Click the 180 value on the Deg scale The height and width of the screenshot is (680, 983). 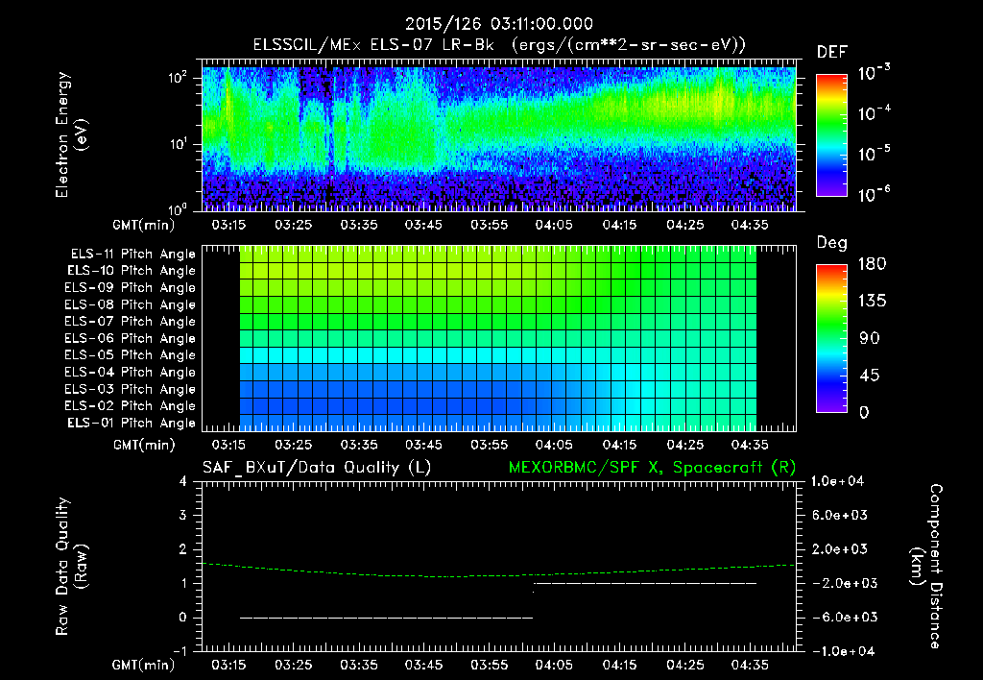[x=872, y=264]
